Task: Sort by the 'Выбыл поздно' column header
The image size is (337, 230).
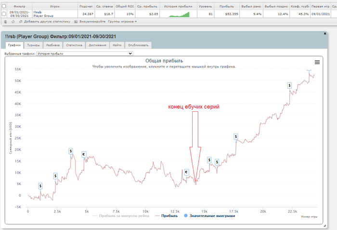Action: tap(276, 6)
